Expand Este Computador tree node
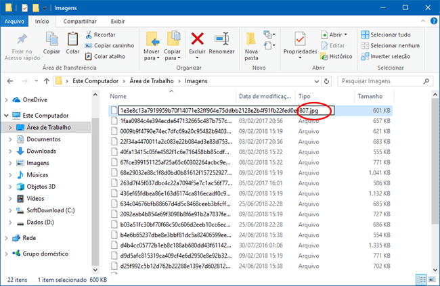This screenshot has width=440, height=286. point(6,115)
